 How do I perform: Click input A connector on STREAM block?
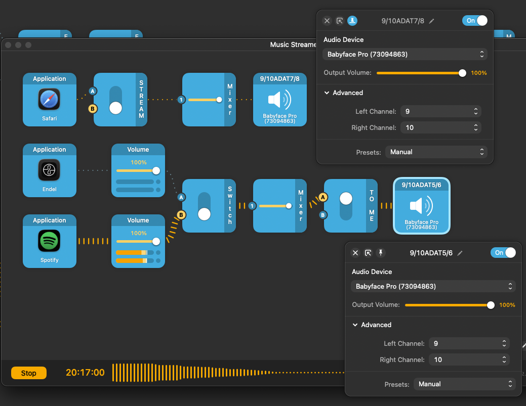[x=93, y=91]
